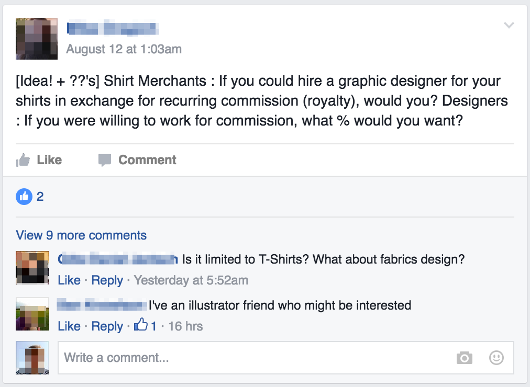Click the thumbs-up icon beside Like on post
Viewport: 530px width, 387px height.
[x=23, y=160]
